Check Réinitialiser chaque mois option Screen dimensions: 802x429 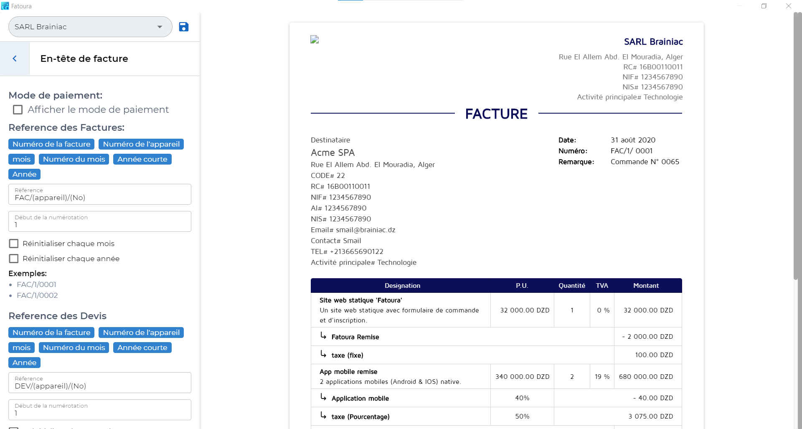click(14, 243)
